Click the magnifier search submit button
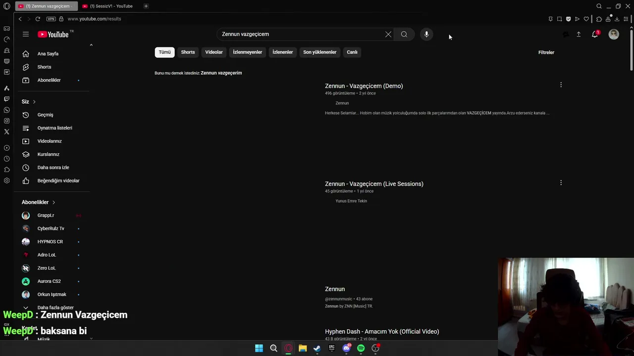Image resolution: width=634 pixels, height=356 pixels. 404,34
